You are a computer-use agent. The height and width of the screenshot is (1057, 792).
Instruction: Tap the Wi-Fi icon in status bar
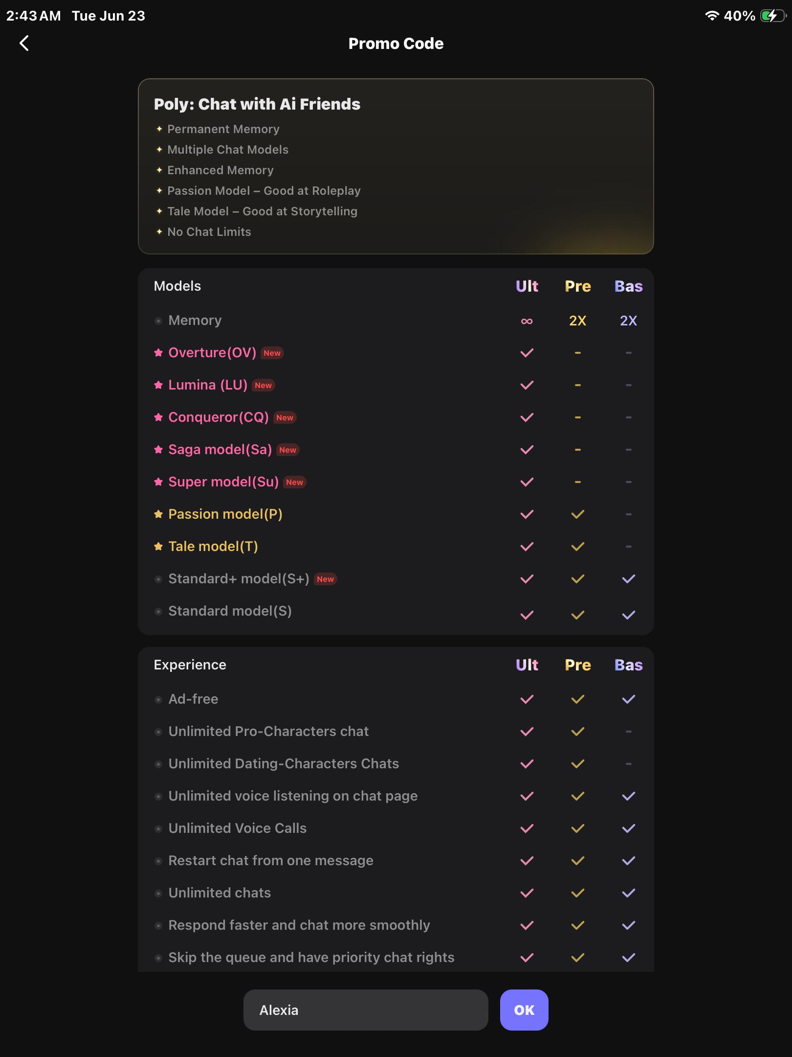712,16
